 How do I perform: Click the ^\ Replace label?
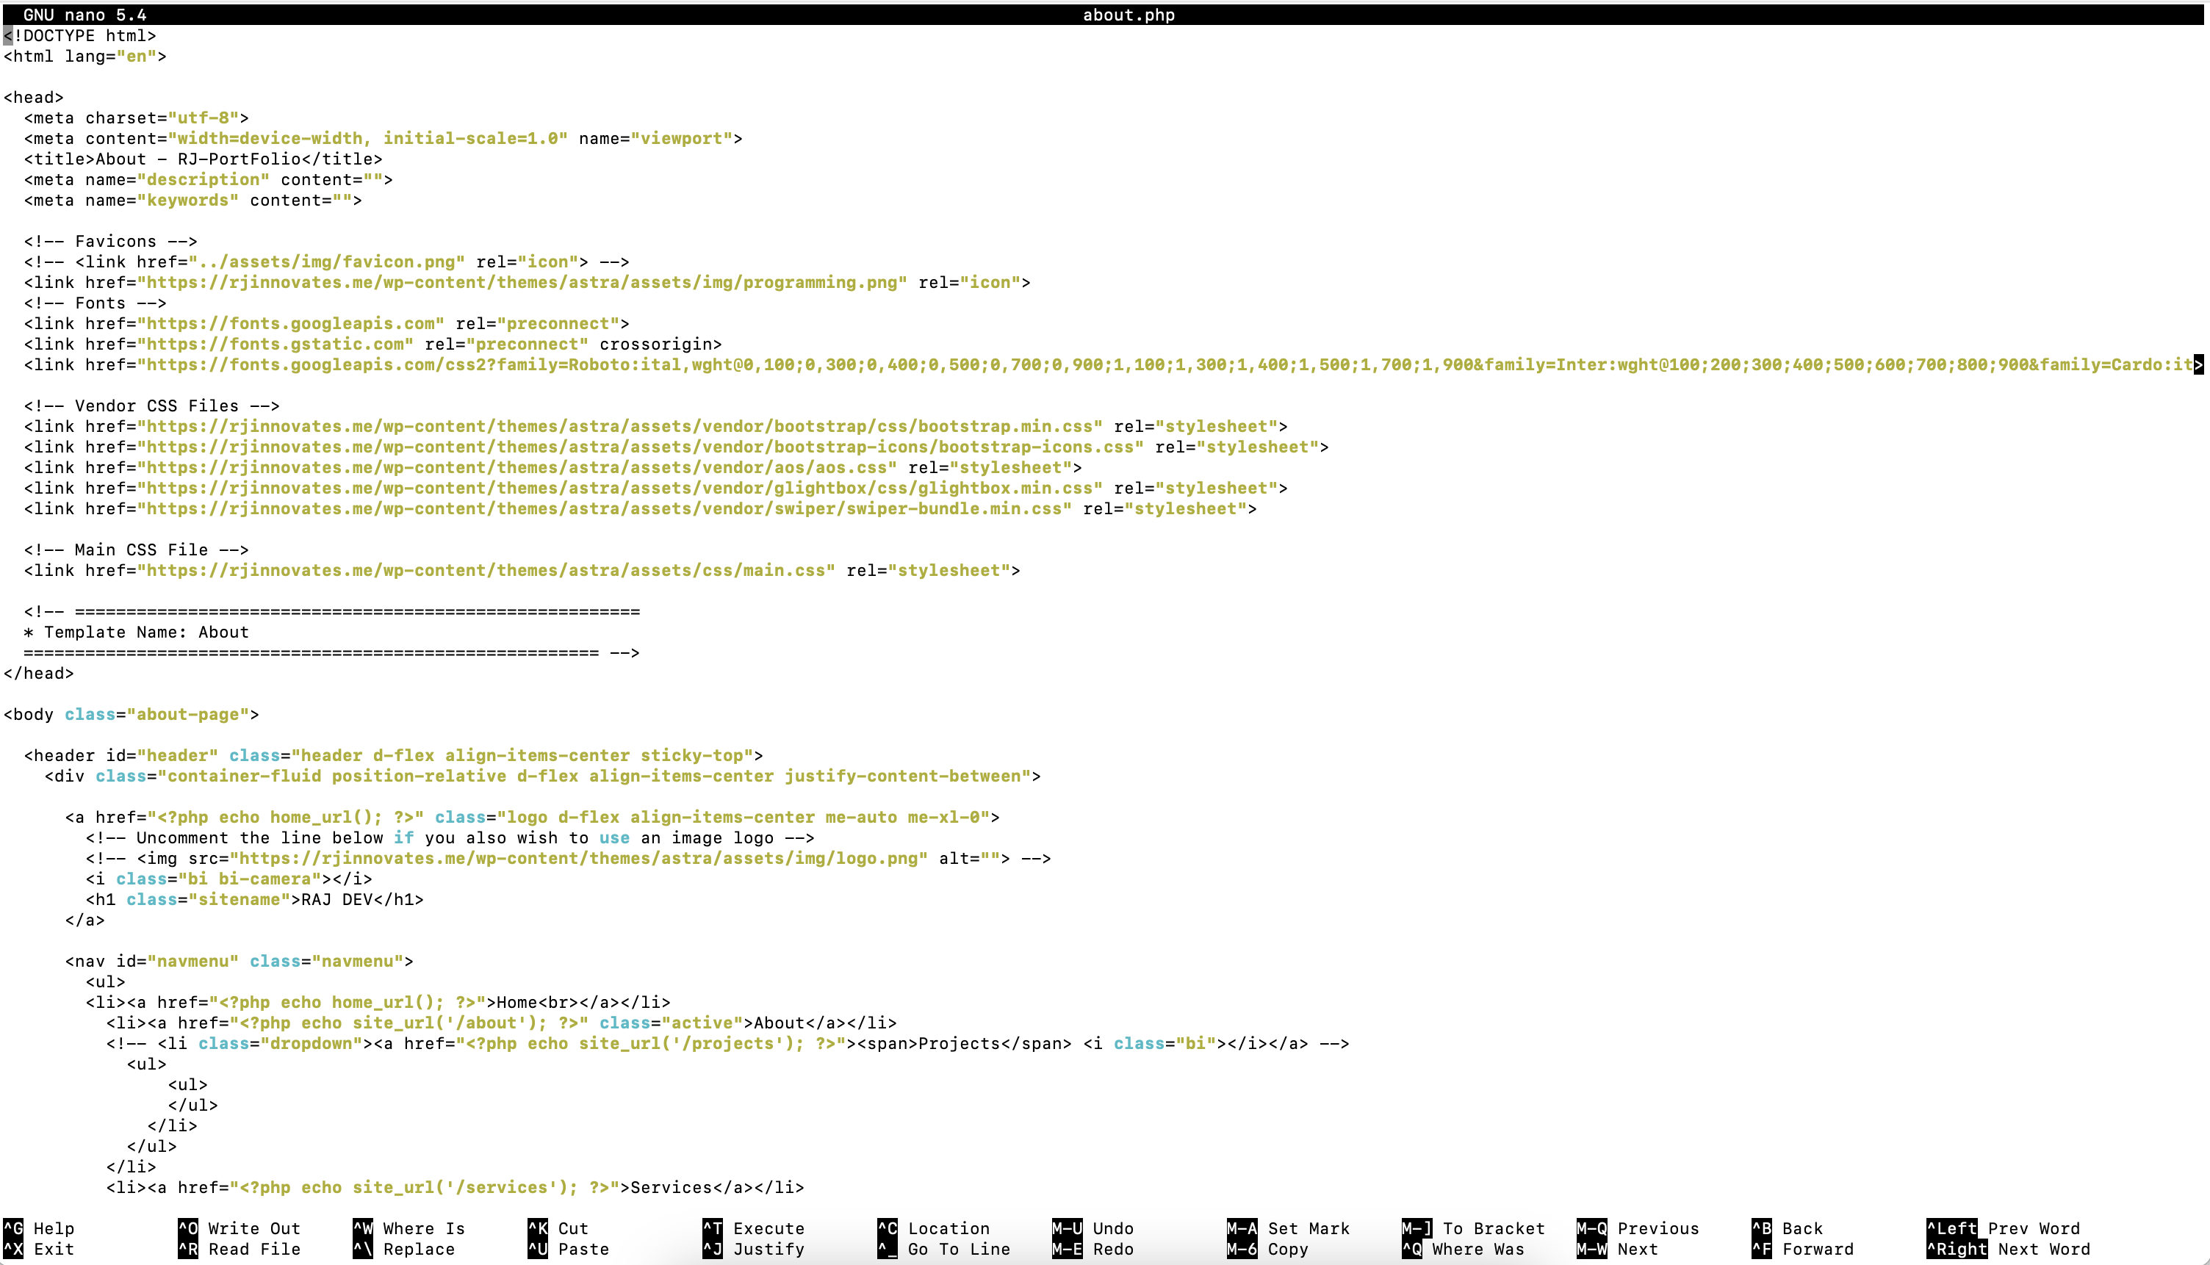coord(418,1249)
